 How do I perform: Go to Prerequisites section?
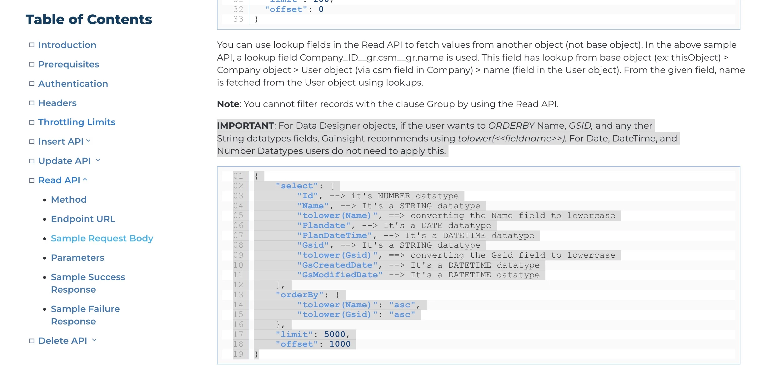68,64
